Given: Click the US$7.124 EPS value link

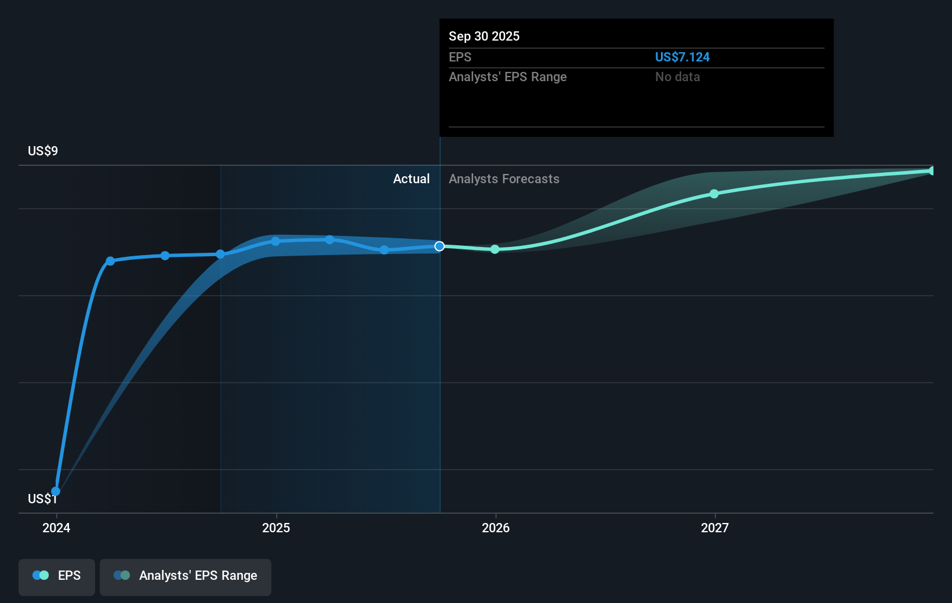Looking at the screenshot, I should (x=682, y=57).
